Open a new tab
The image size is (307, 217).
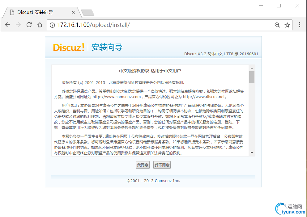pyautogui.click(x=87, y=13)
